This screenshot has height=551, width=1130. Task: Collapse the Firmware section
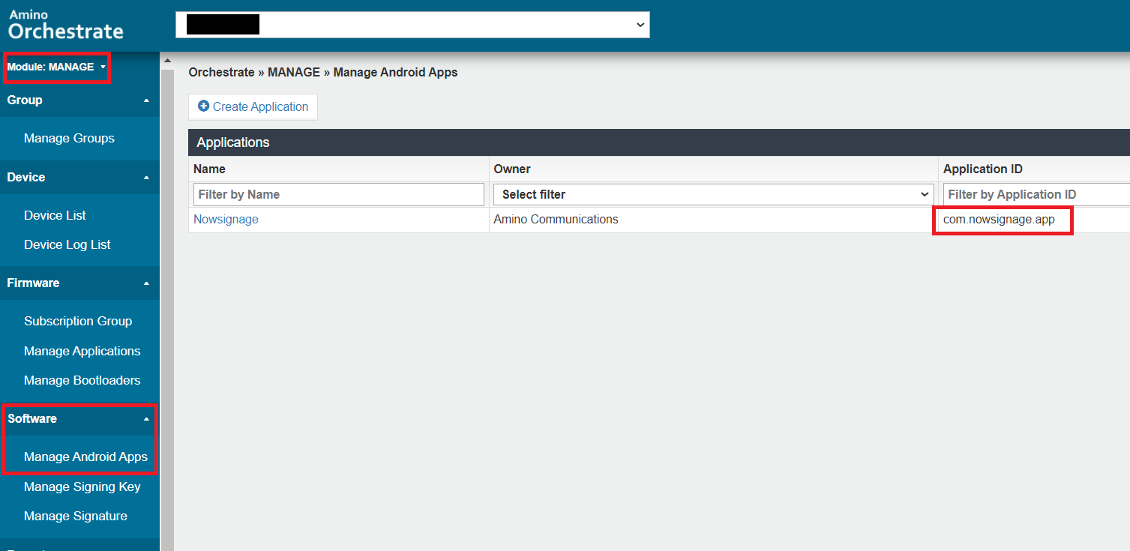[x=79, y=283]
